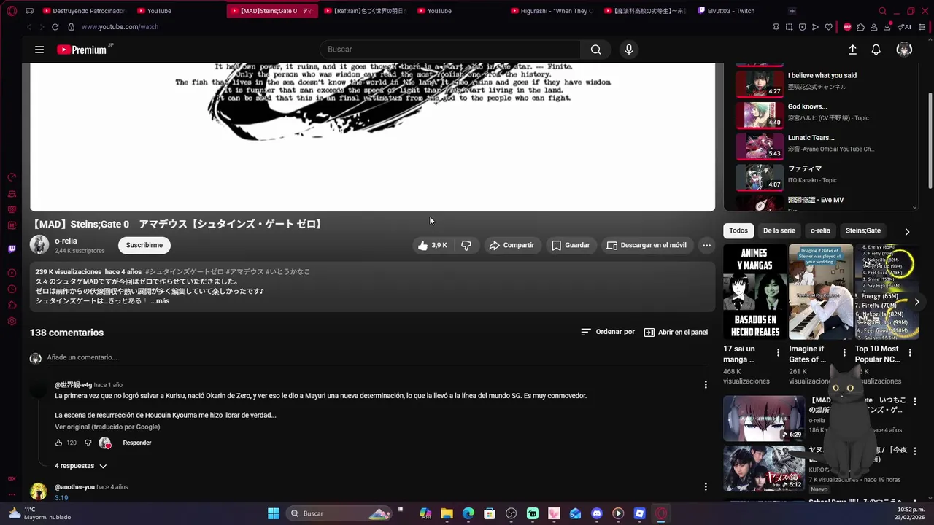Open options menu on @世界観-v4g comment
This screenshot has width=934, height=525.
[705, 384]
